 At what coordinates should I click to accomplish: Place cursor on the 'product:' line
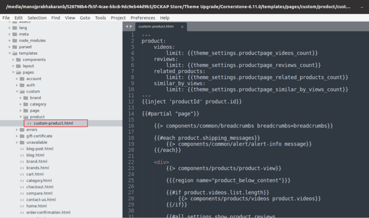tap(154, 41)
